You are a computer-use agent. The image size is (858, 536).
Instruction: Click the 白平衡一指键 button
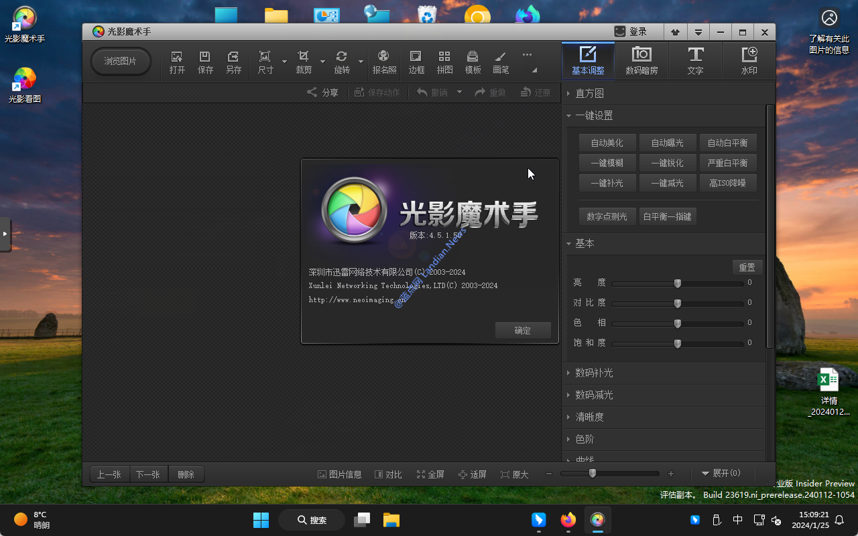(x=667, y=216)
